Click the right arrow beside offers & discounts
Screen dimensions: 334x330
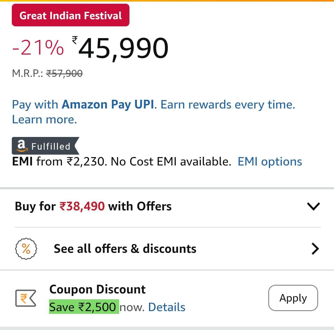(x=315, y=249)
